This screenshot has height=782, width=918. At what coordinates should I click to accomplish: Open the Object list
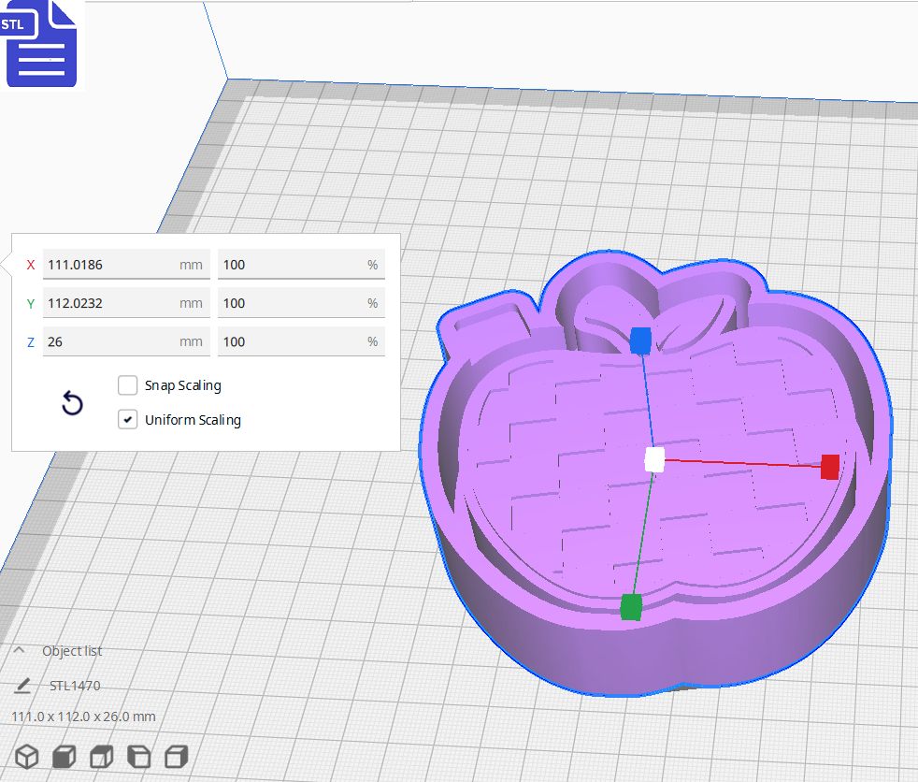coord(72,650)
